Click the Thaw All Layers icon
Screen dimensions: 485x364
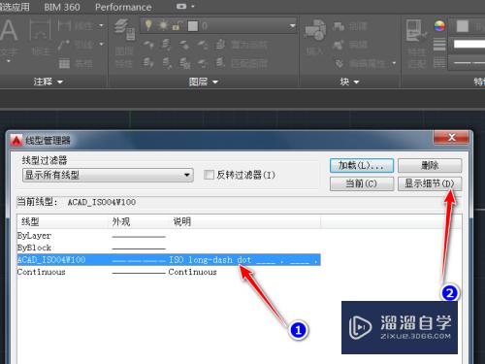click(x=184, y=63)
